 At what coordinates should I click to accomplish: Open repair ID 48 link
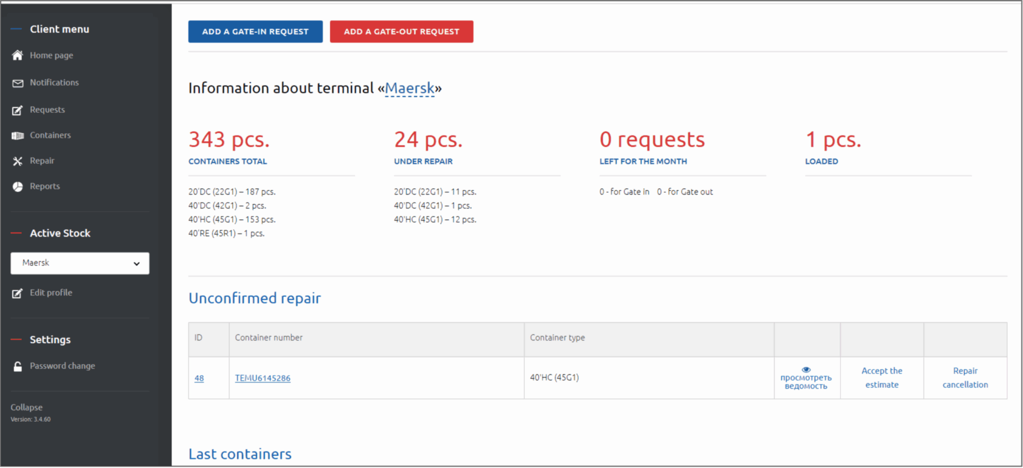199,378
